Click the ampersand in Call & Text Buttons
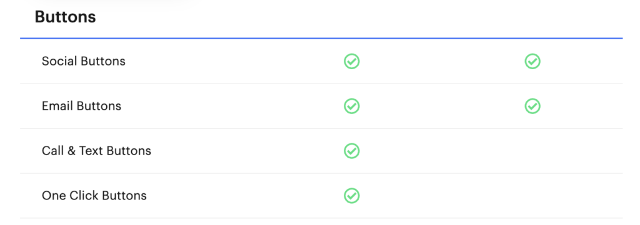640x225 pixels. [71, 151]
